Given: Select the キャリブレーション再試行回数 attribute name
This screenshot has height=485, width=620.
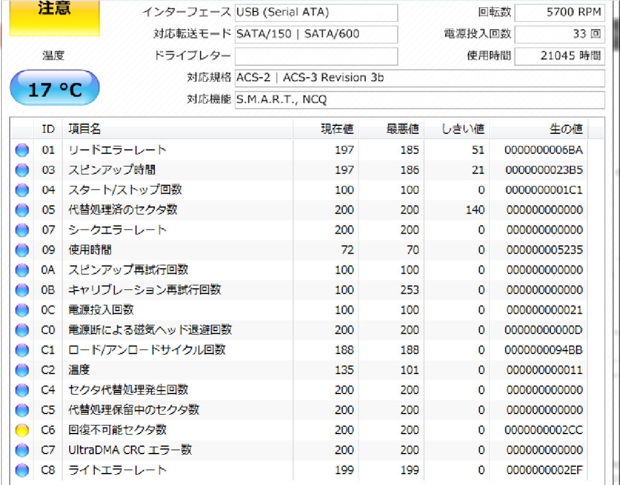Looking at the screenshot, I should [x=144, y=290].
